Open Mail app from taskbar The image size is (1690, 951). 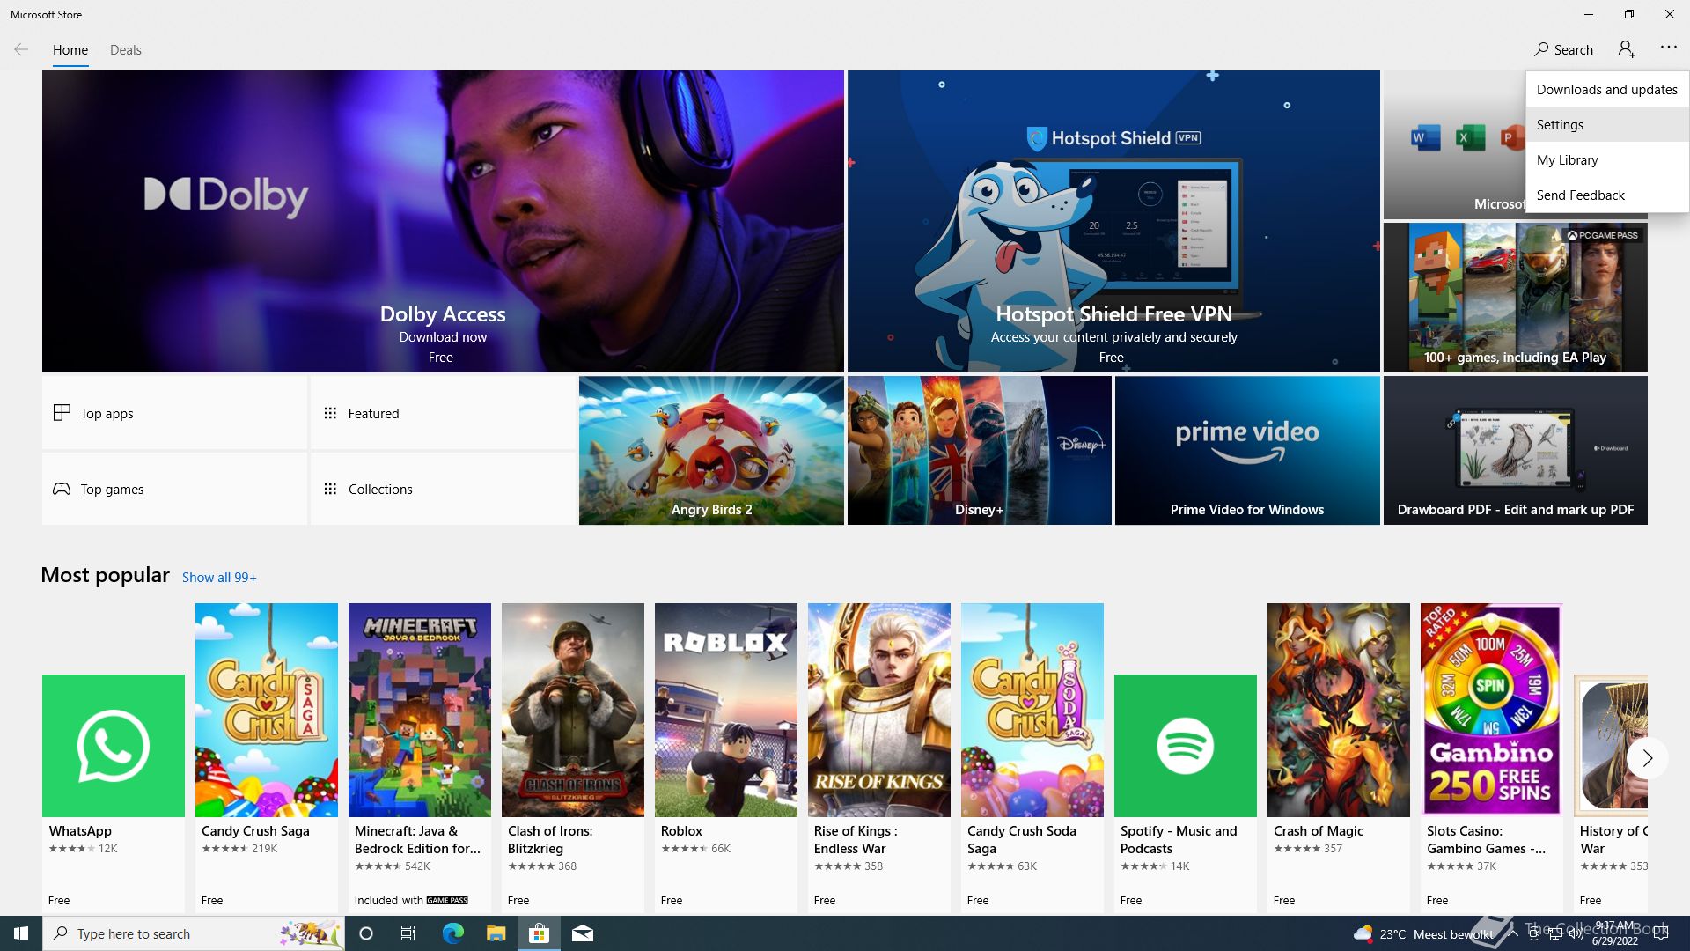click(582, 933)
